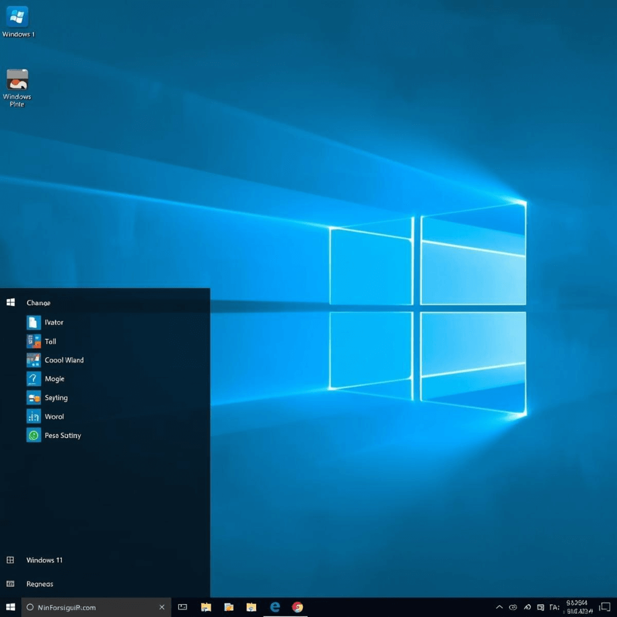
Task: Click the green Peso Sutiny icon
Action: (x=34, y=436)
